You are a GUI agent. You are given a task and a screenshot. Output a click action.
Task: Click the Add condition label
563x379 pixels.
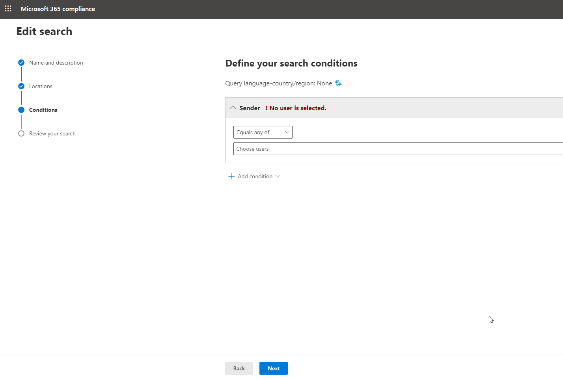(x=255, y=176)
